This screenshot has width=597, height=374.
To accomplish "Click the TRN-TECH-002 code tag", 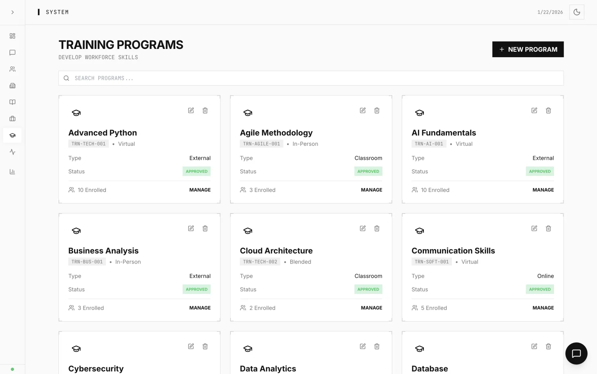I will pos(260,262).
